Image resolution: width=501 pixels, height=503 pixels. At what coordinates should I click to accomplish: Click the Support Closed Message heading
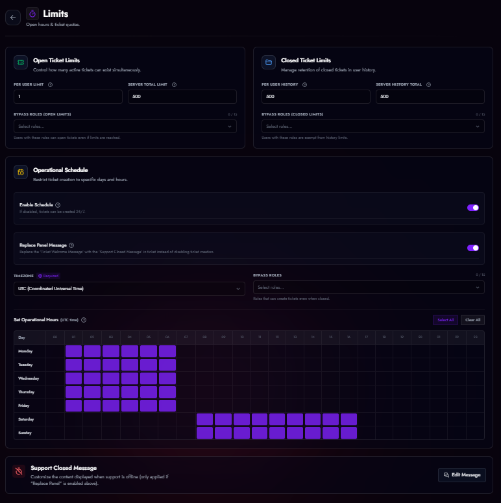coord(64,468)
